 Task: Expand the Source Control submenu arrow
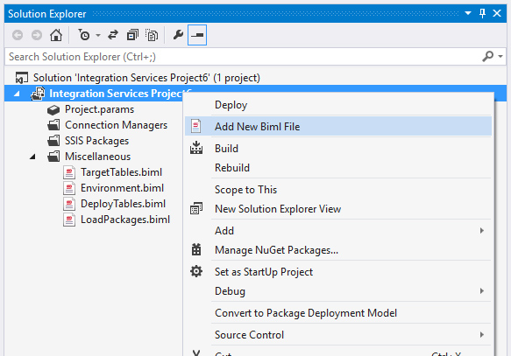click(482, 335)
